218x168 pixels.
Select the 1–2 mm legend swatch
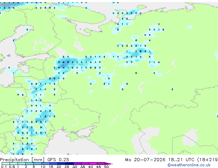tap(22, 164)
